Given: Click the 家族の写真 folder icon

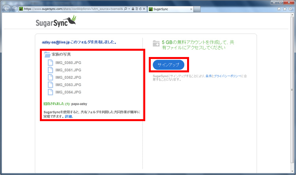Looking at the screenshot, I should click(47, 54).
